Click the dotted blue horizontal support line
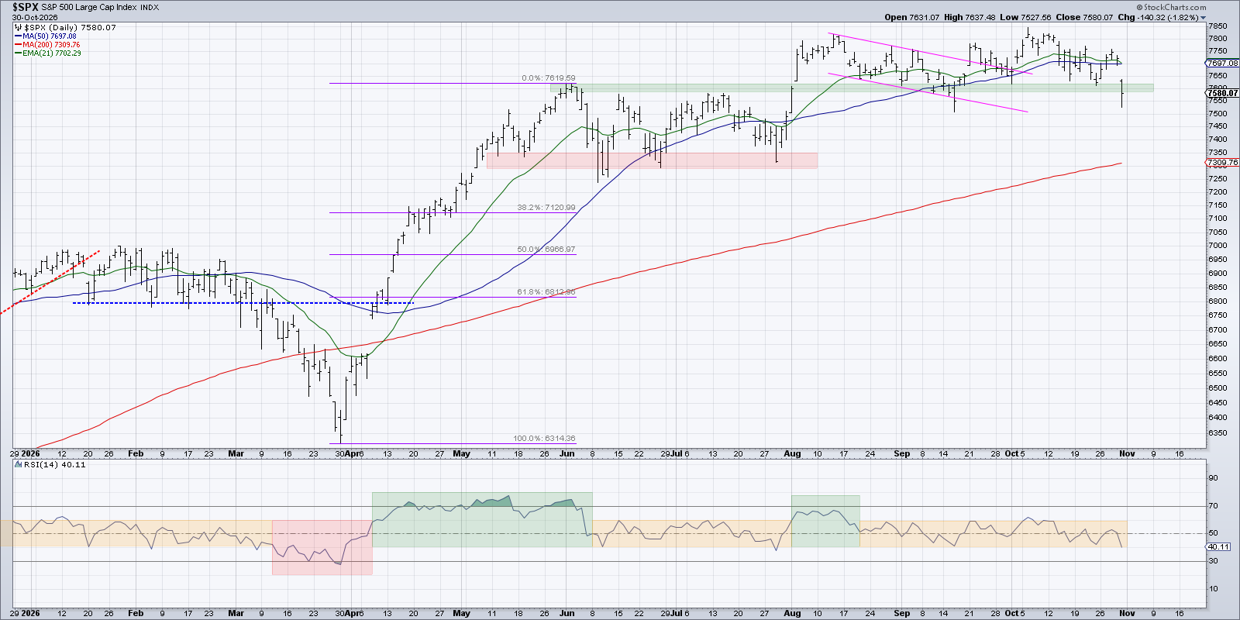 243,302
